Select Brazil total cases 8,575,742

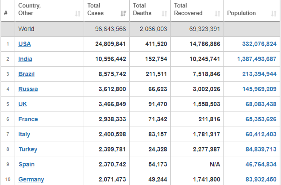pyautogui.click(x=112, y=74)
